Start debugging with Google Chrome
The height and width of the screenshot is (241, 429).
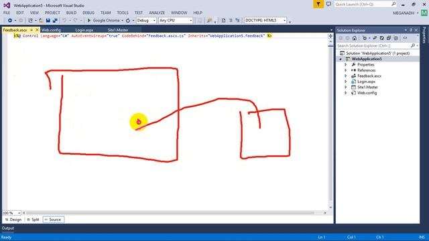[103, 21]
